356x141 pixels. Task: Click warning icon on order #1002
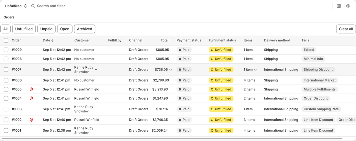click(31, 120)
